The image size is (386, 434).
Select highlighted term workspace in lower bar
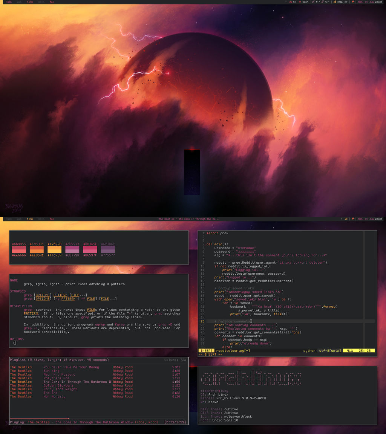coord(30,219)
